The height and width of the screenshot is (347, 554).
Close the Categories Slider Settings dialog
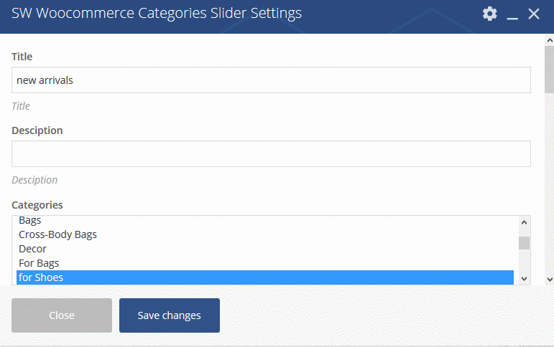click(x=533, y=14)
